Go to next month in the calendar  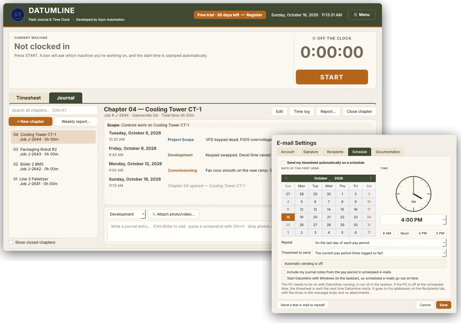(371, 178)
